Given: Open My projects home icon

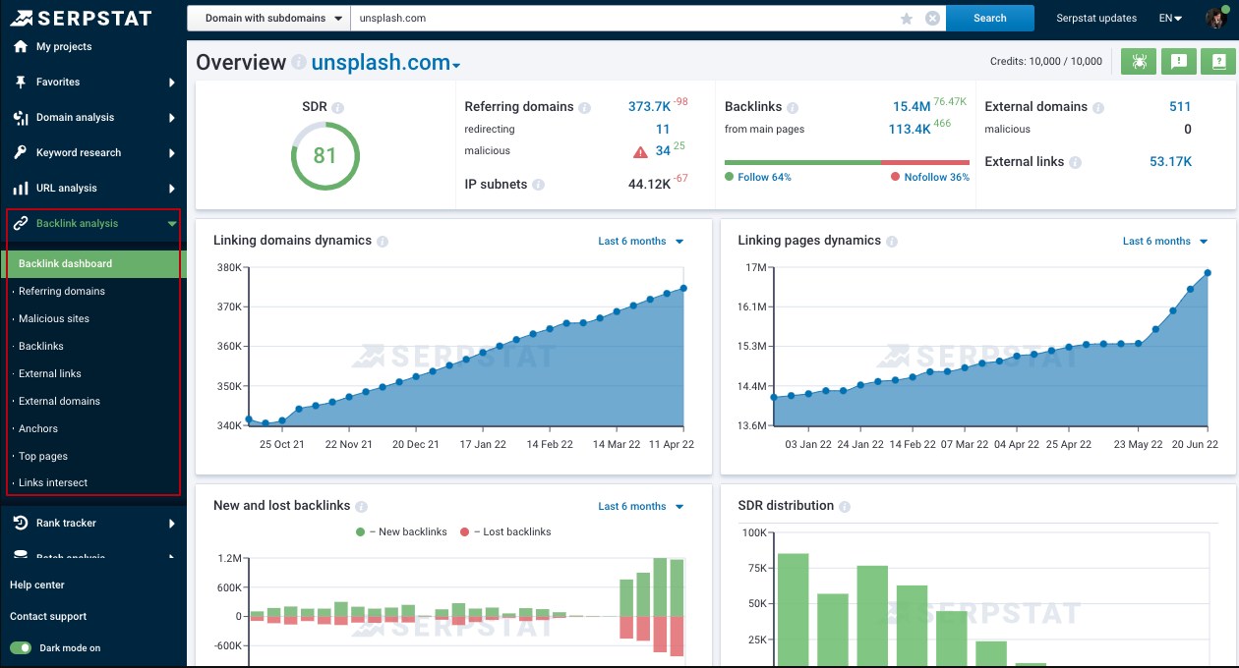Looking at the screenshot, I should (21, 47).
